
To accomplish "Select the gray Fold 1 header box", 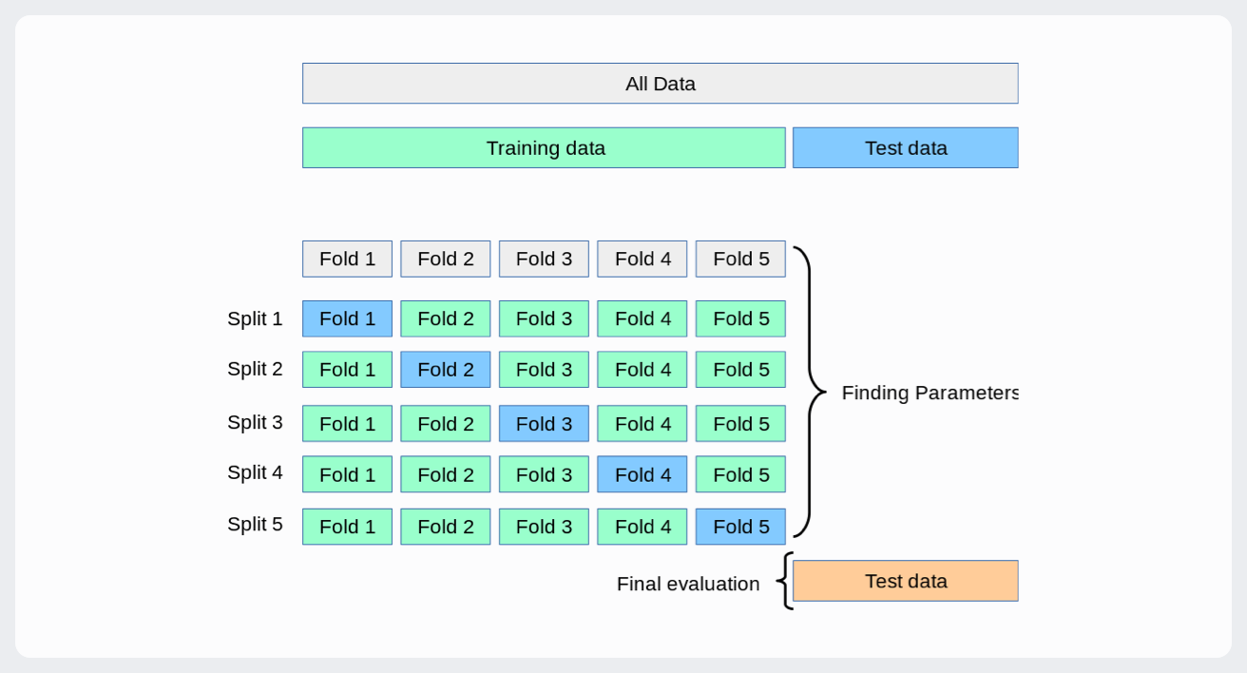I will (x=347, y=259).
